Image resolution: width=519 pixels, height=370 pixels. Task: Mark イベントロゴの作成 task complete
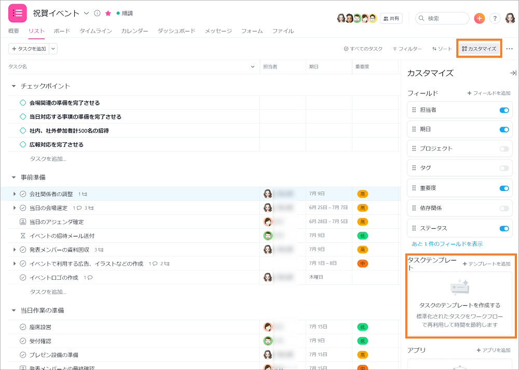pyautogui.click(x=23, y=277)
